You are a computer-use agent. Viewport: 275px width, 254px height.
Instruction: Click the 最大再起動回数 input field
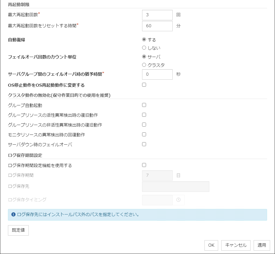click(x=157, y=15)
